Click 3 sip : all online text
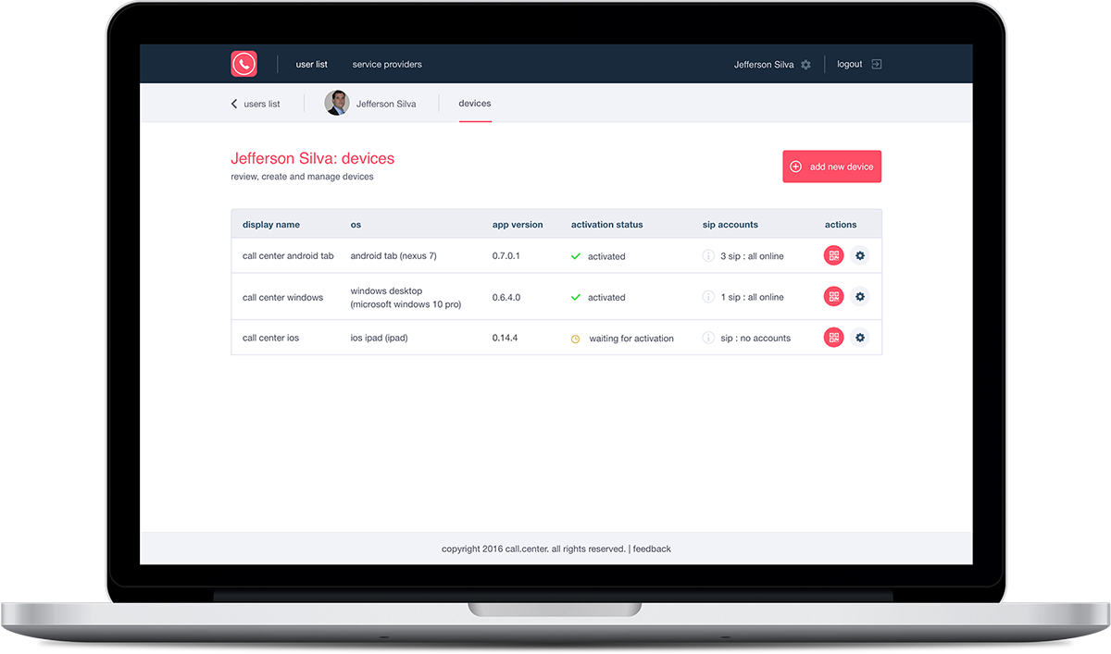This screenshot has width=1111, height=654. [752, 256]
